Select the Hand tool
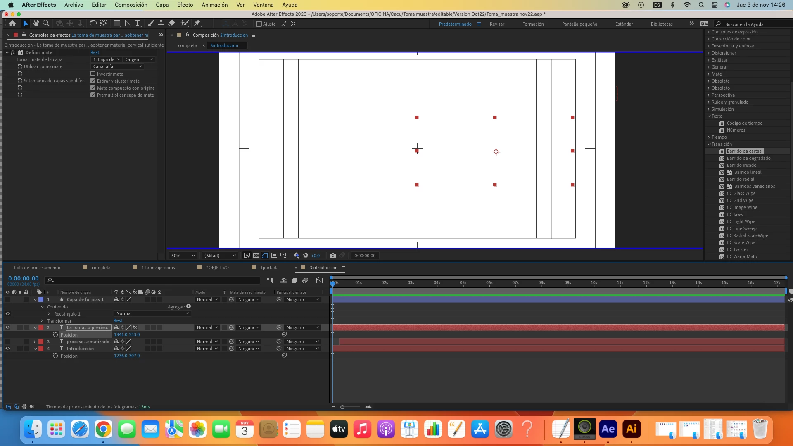793x446 pixels. pyautogui.click(x=36, y=24)
